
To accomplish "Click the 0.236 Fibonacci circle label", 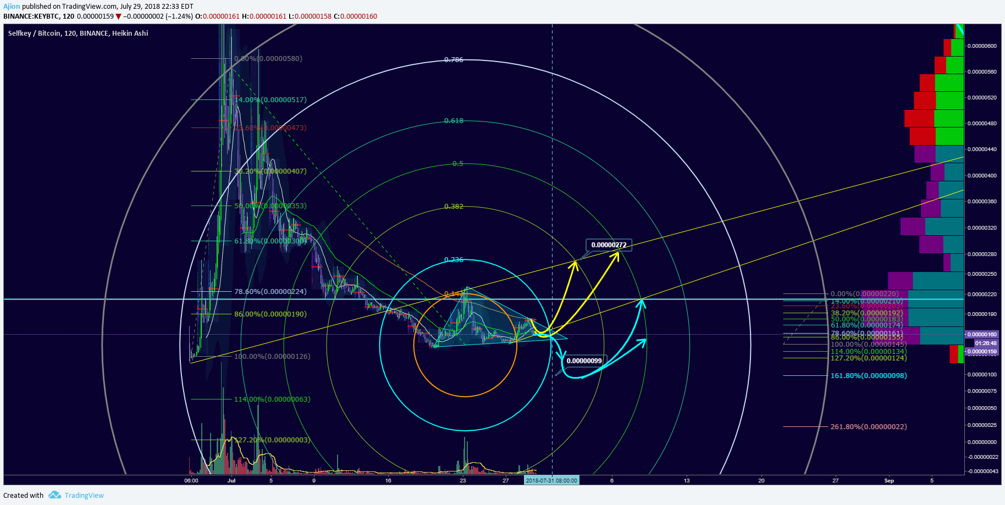I will coord(454,260).
